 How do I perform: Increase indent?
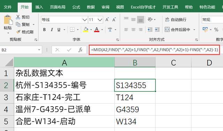pos(157,30)
